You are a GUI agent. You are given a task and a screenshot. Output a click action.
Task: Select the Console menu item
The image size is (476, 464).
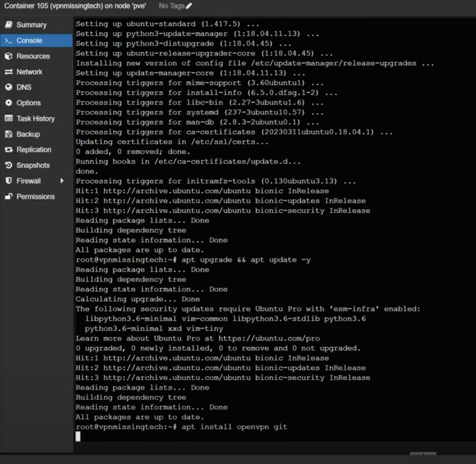tap(29, 41)
